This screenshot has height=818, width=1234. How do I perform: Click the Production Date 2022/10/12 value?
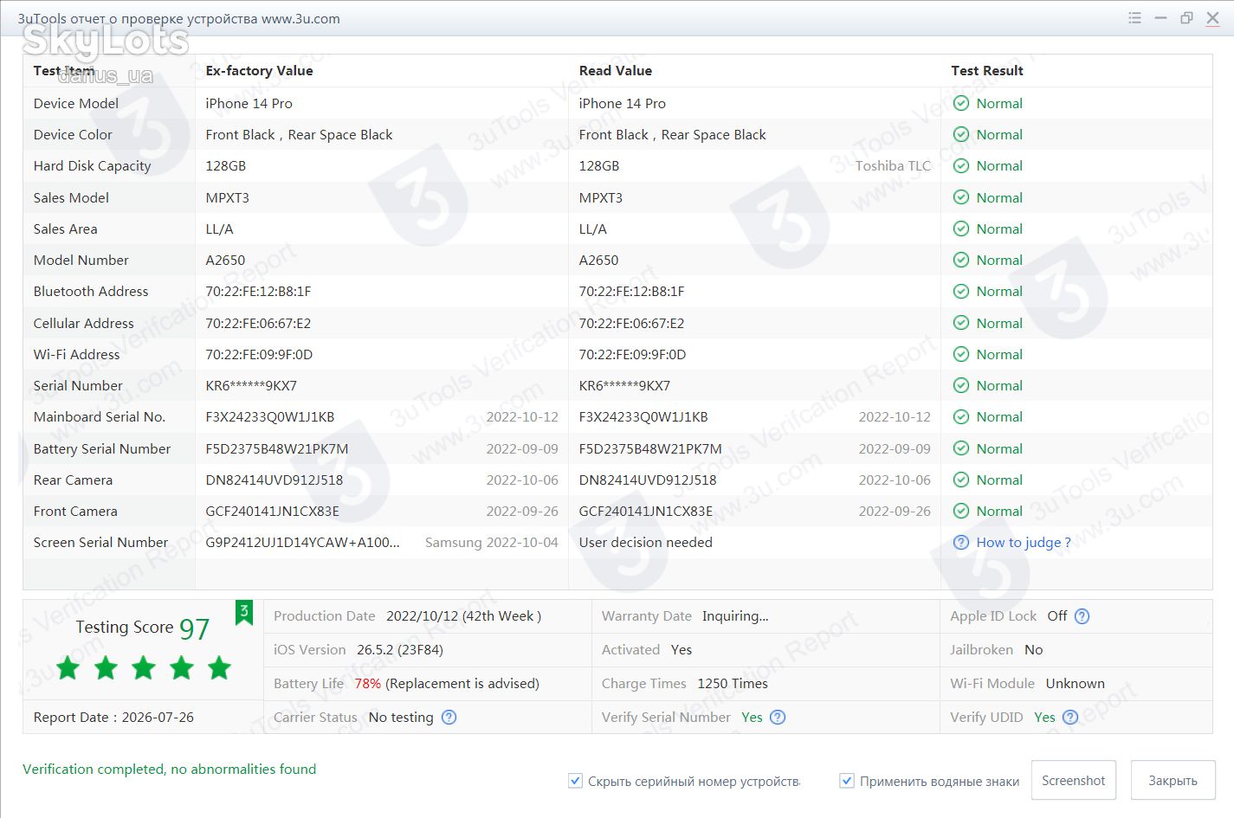[x=463, y=616]
